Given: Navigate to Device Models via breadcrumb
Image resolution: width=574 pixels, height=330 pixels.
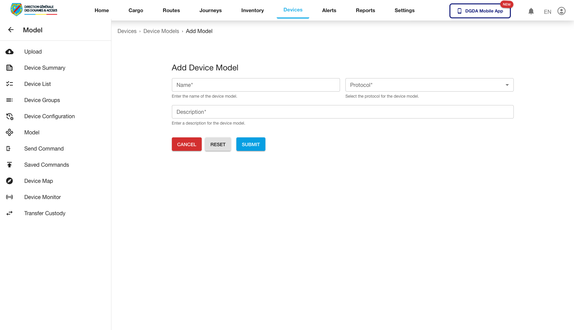Looking at the screenshot, I should [161, 31].
